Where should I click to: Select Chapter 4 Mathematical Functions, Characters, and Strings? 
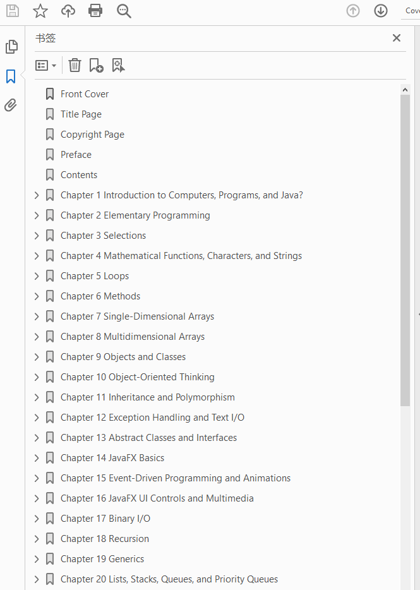pyautogui.click(x=181, y=256)
